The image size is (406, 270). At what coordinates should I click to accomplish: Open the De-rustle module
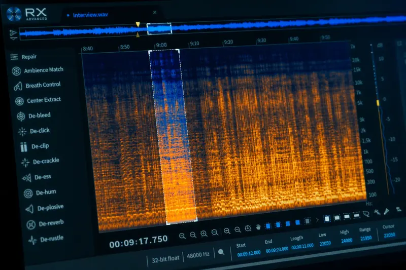point(46,239)
